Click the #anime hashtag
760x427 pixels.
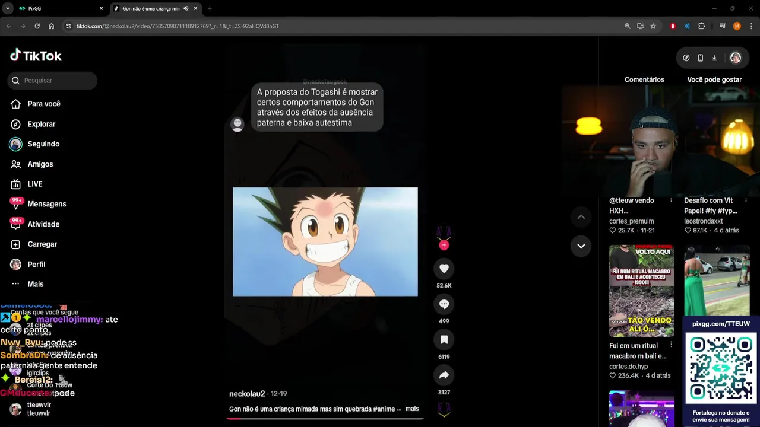coord(384,409)
